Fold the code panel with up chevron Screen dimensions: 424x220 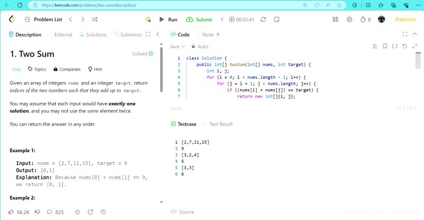415,34
